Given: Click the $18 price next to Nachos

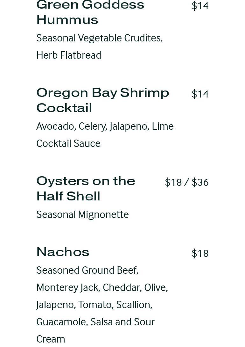Looking at the screenshot, I should tap(200, 253).
